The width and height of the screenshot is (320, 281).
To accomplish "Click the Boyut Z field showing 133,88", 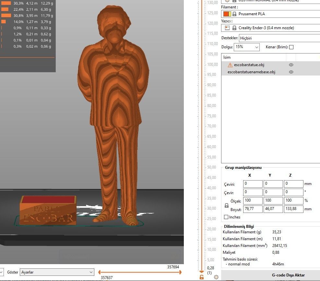I will 294,209.
